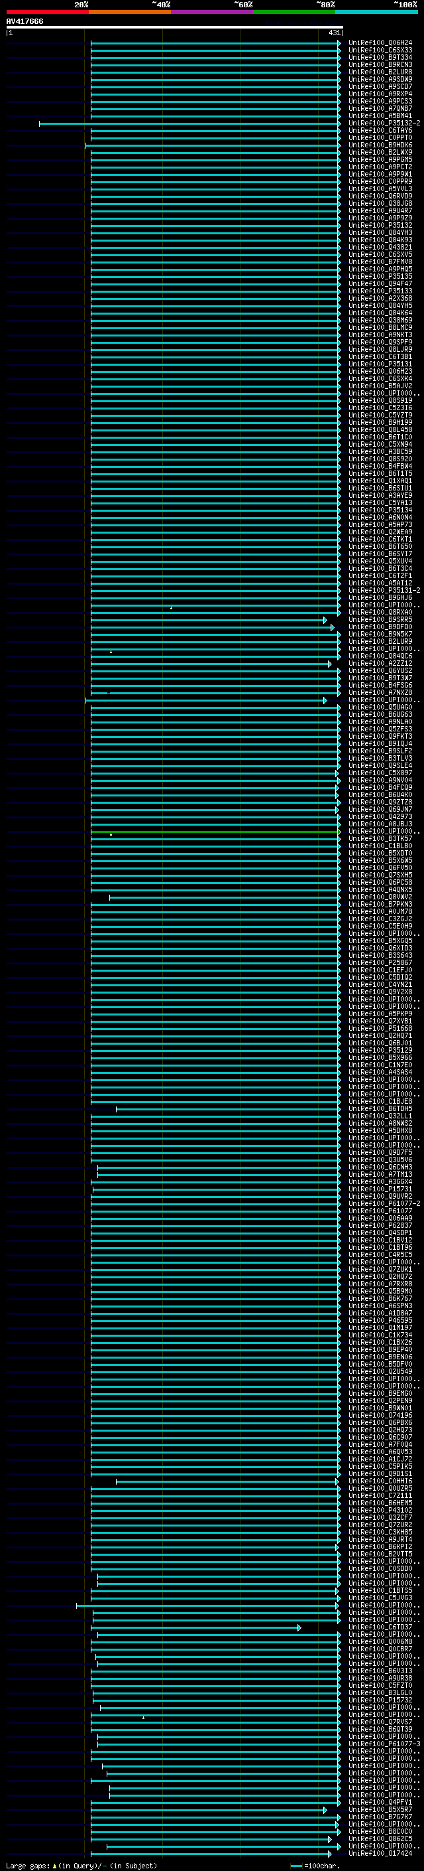Select the label UniRef100_C5X897
Screen dimensions: 424x1871
tap(380, 773)
